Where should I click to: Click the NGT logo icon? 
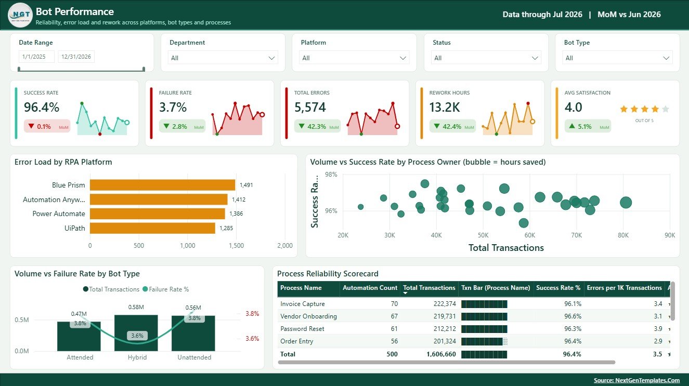[20, 15]
